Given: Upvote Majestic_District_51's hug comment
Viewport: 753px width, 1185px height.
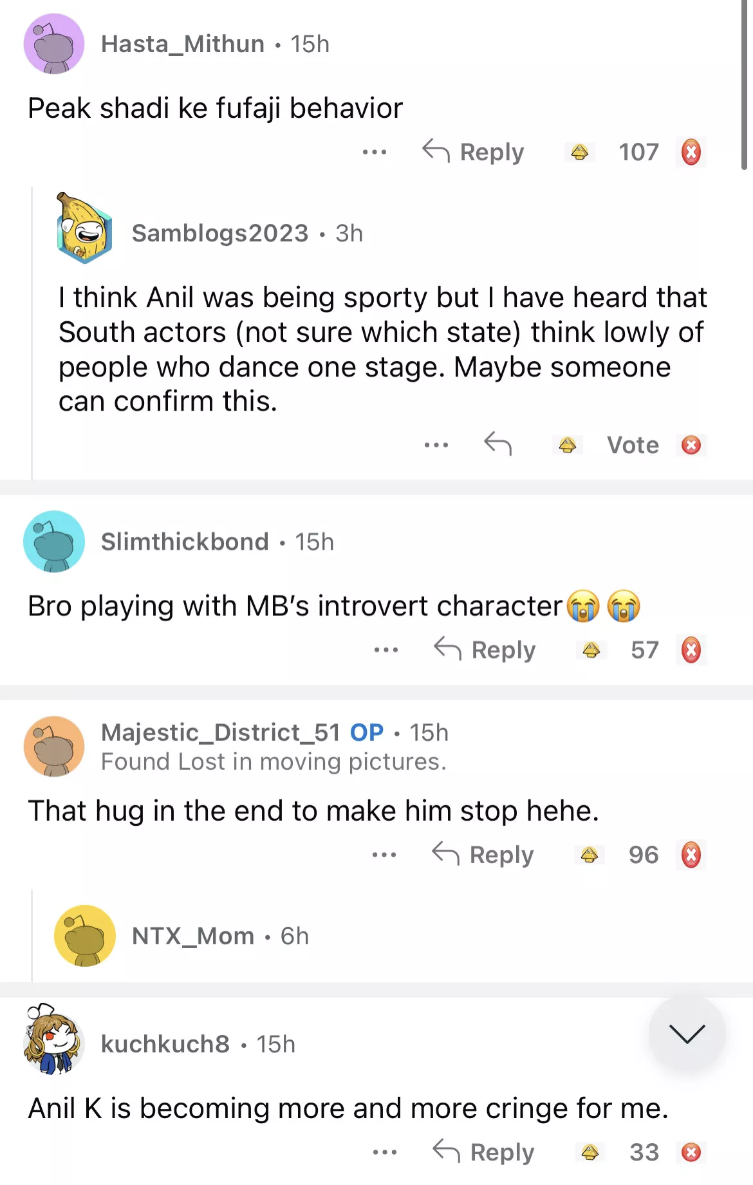Looking at the screenshot, I should (589, 855).
